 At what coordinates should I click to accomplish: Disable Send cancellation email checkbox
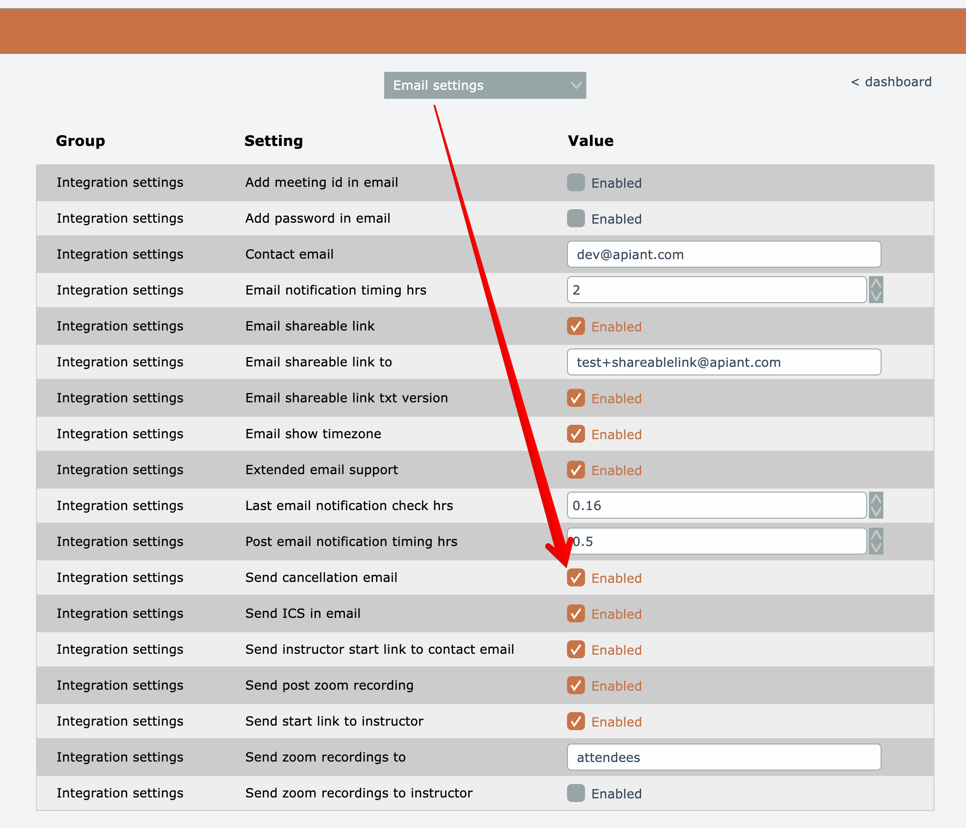576,578
